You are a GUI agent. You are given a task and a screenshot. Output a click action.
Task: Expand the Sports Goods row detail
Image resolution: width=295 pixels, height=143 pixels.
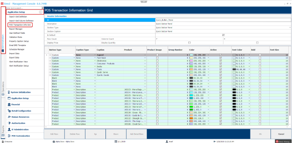(50, 75)
